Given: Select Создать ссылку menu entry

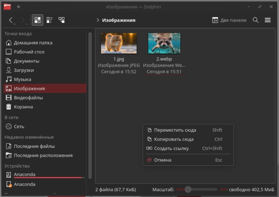Looking at the screenshot, I should point(171,148).
